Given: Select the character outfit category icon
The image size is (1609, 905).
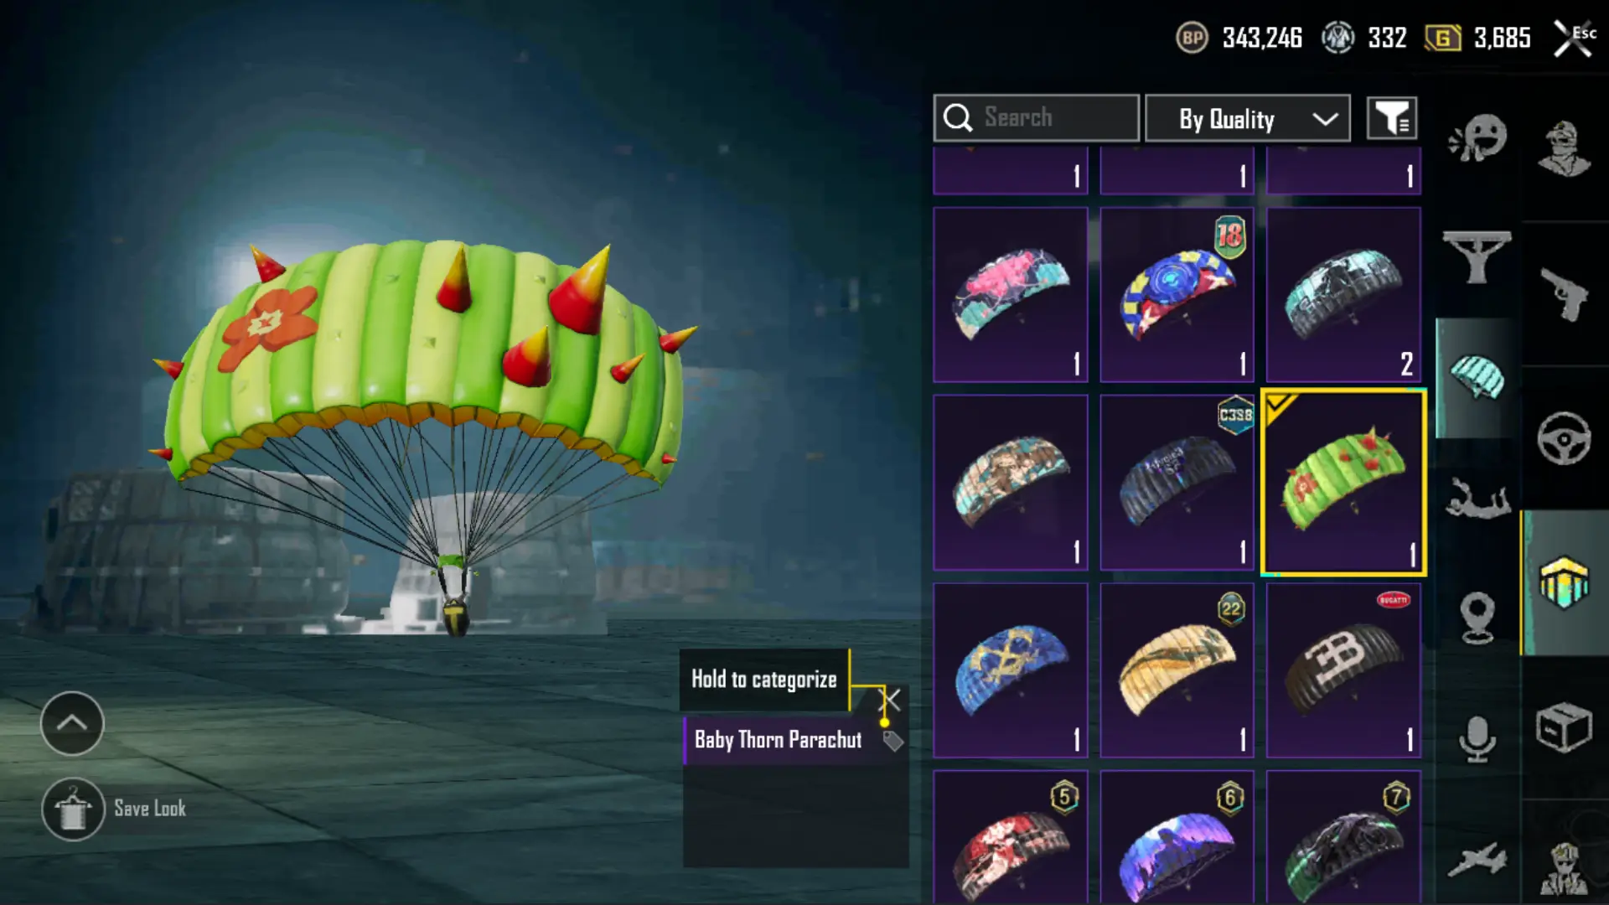Looking at the screenshot, I should [1564, 149].
